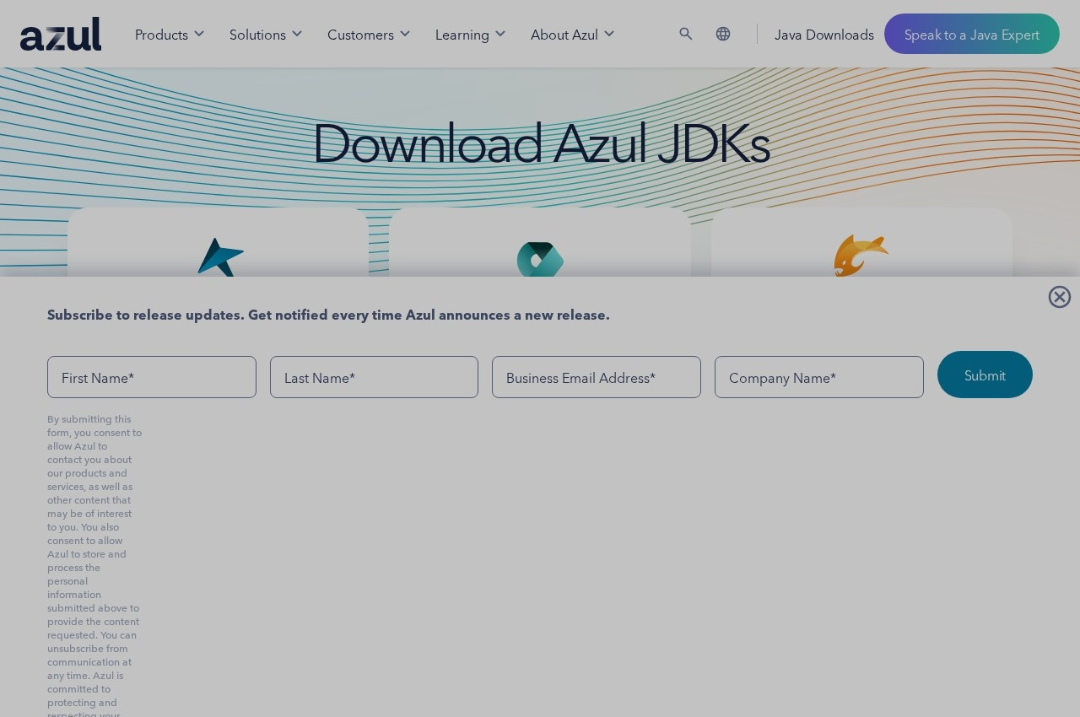Click the Subscribe to release updates text
Viewport: 1080px width, 717px height.
pyautogui.click(x=328, y=315)
